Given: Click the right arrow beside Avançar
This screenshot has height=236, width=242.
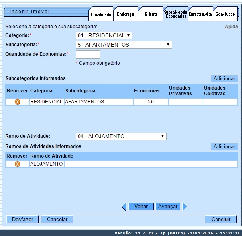Looking at the screenshot, I should (x=185, y=207).
